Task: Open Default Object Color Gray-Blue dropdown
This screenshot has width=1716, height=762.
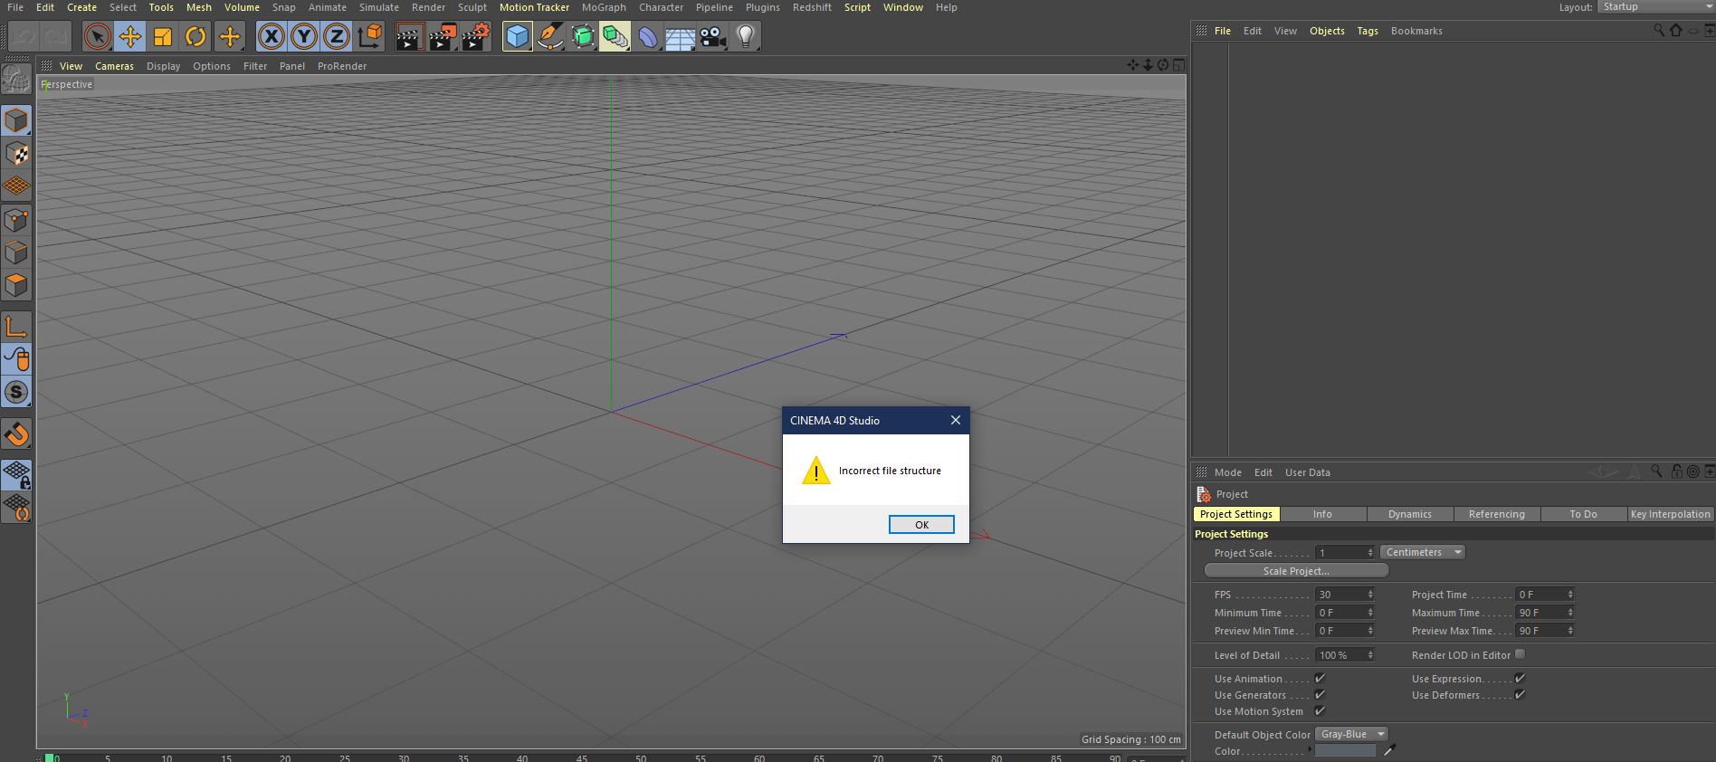Action: point(1352,734)
